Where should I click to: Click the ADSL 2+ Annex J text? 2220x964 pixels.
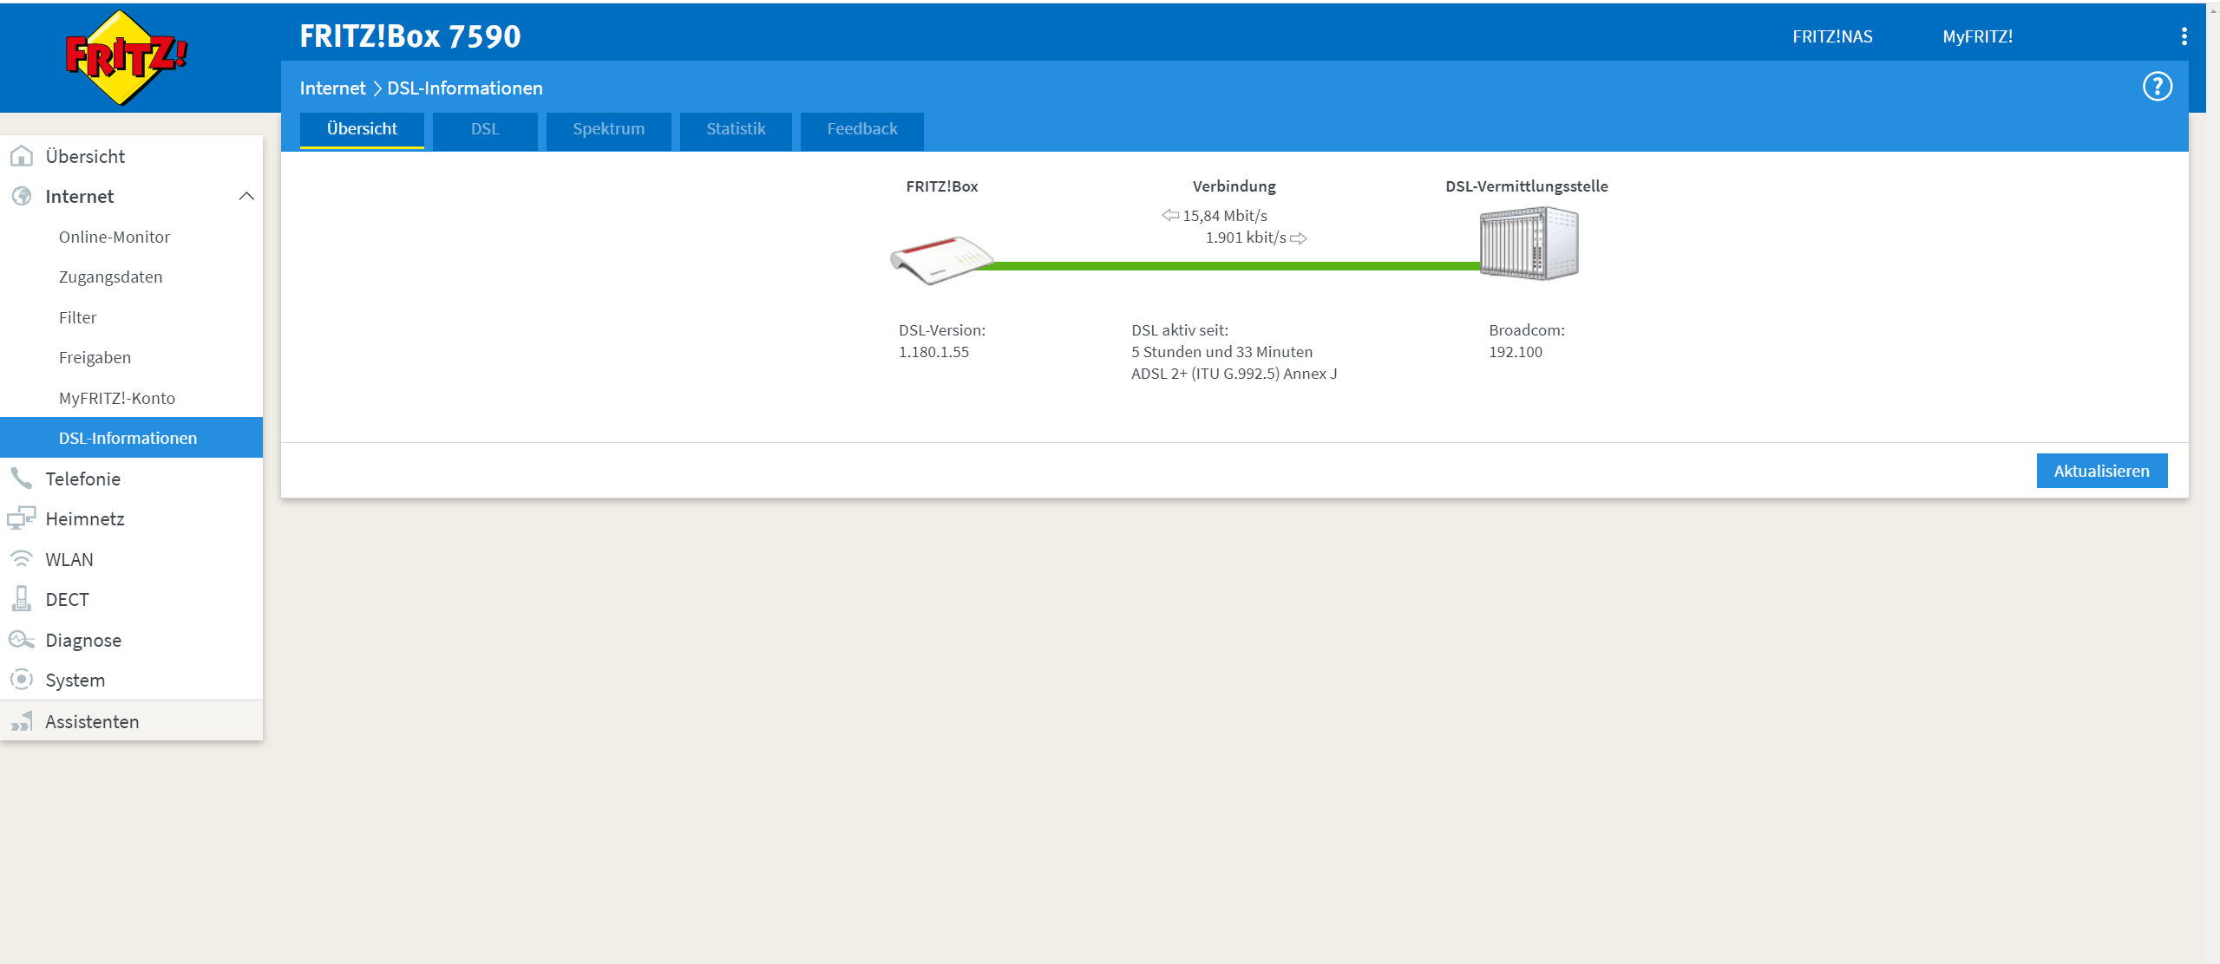(1234, 374)
